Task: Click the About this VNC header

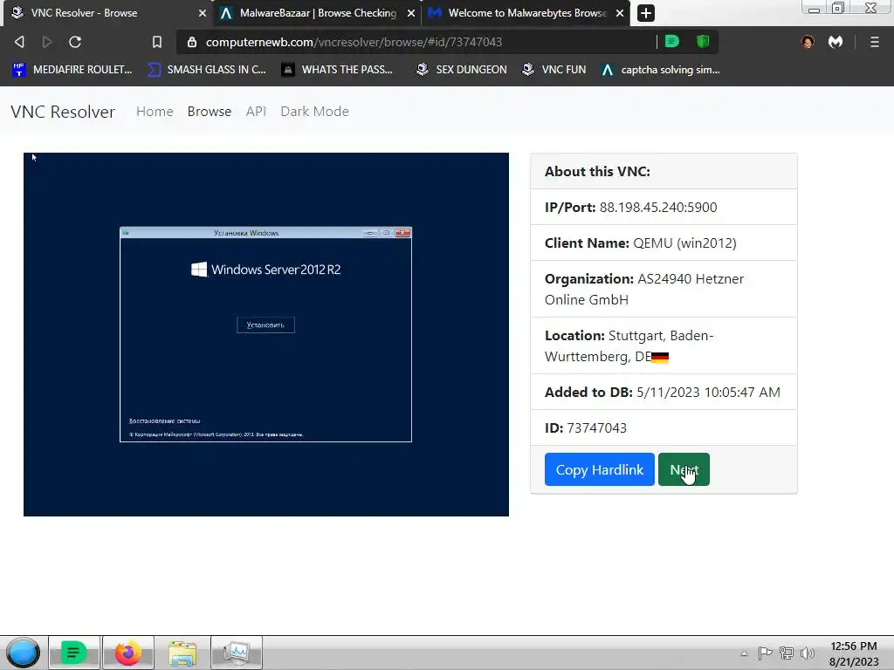Action: 597,172
